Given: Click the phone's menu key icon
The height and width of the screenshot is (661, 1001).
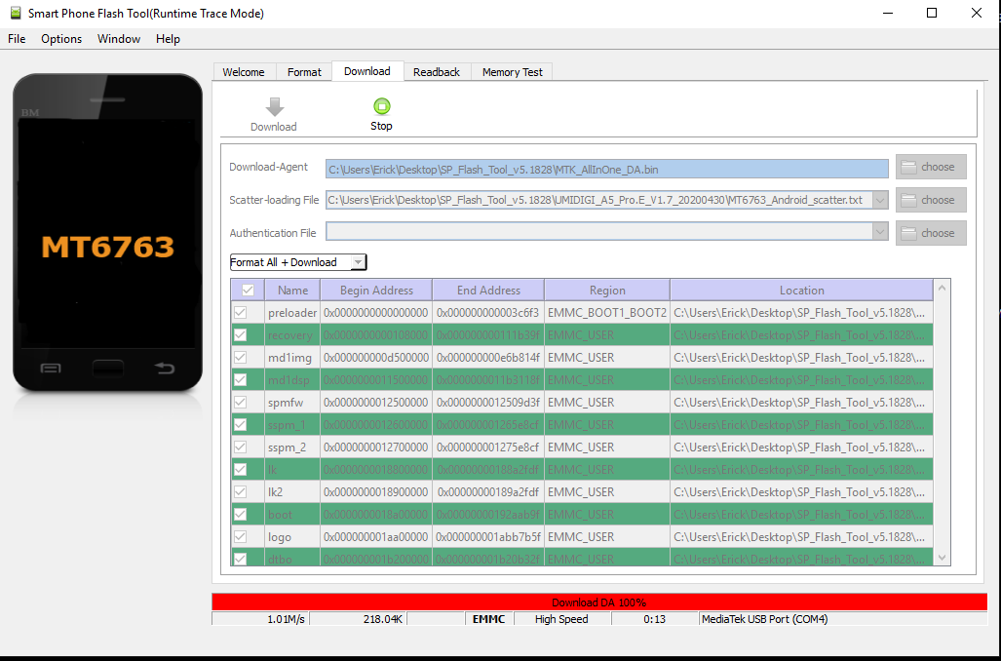Looking at the screenshot, I should tap(51, 369).
